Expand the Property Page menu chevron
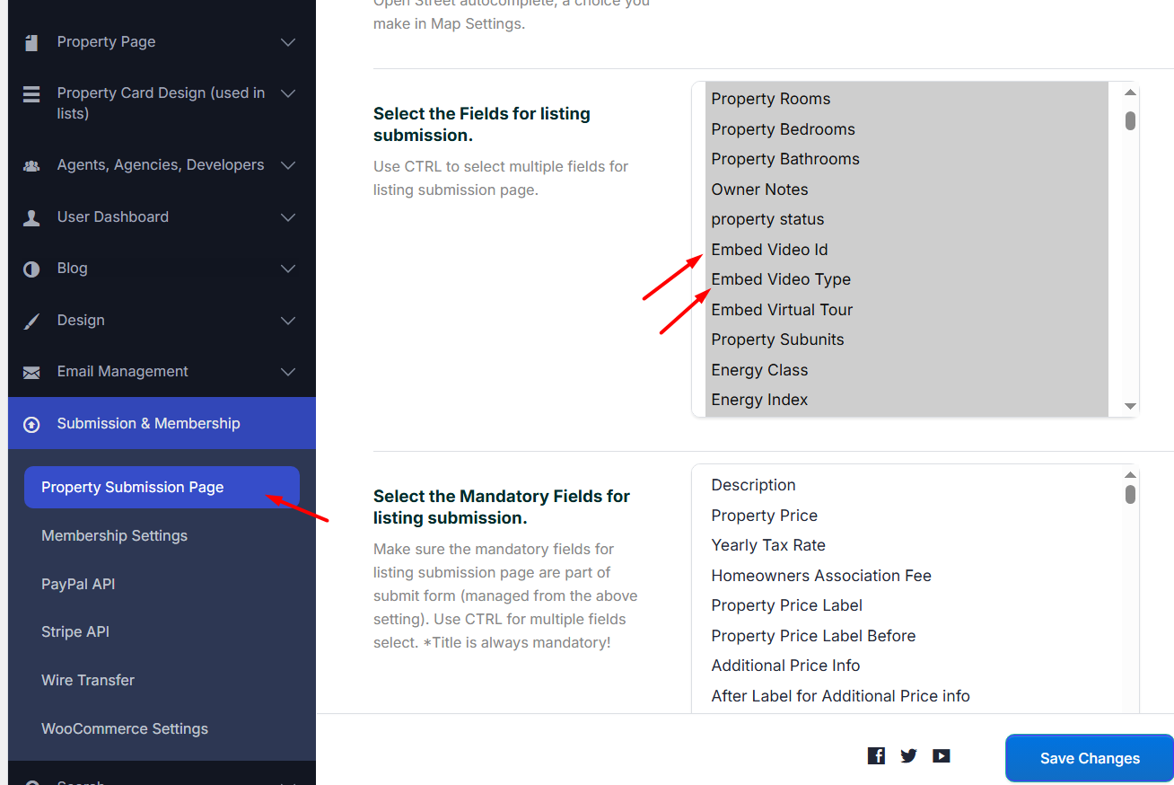Image resolution: width=1174 pixels, height=785 pixels. coord(288,42)
